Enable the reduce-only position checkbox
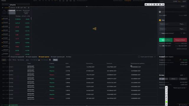The image size is (189, 106). click(x=160, y=33)
